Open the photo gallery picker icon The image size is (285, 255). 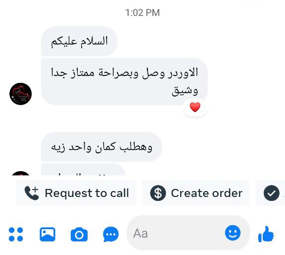47,234
